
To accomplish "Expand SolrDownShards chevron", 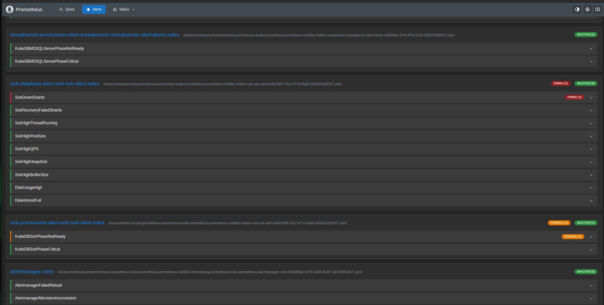I will [x=591, y=97].
